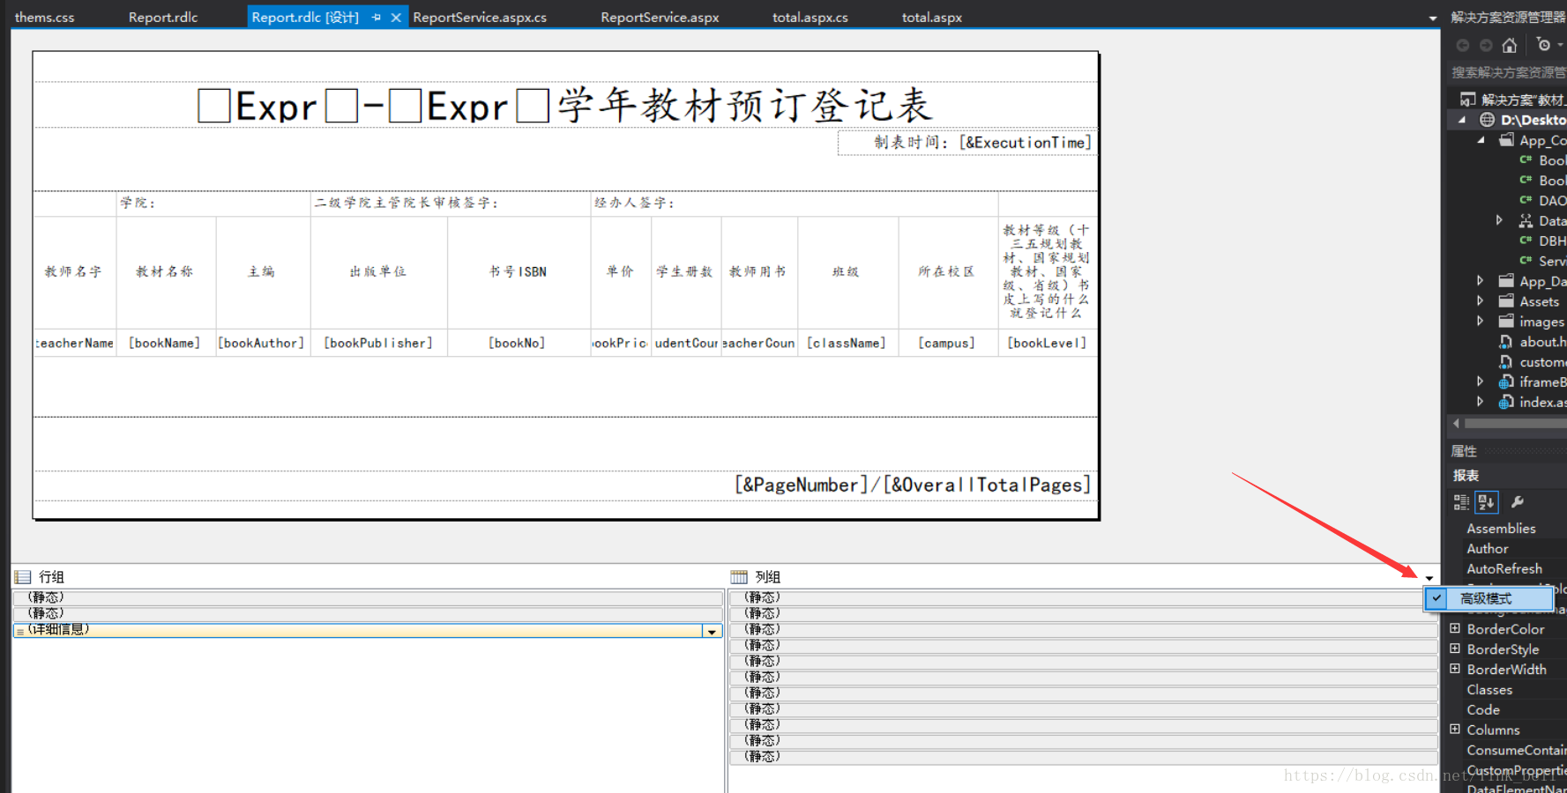Select the first 静态 row group
1567x793 pixels.
368,598
